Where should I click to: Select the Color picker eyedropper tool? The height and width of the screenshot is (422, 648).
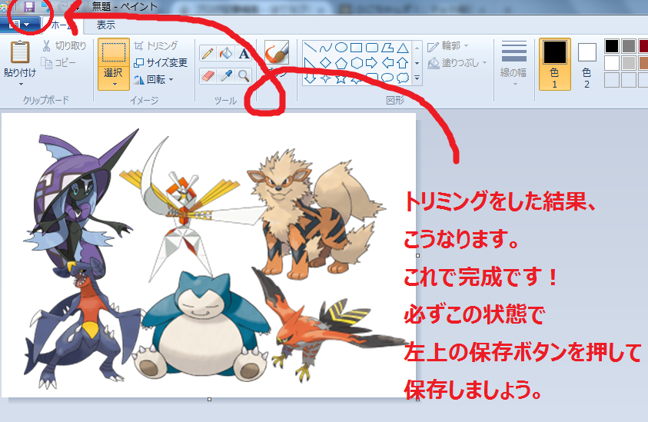click(x=226, y=75)
